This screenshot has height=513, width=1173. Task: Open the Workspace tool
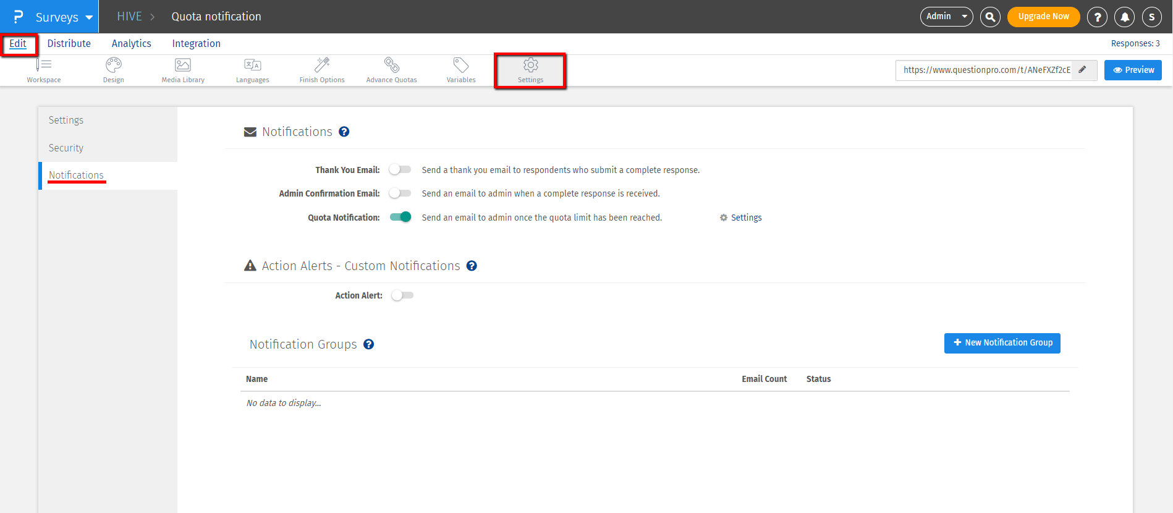[x=44, y=70]
